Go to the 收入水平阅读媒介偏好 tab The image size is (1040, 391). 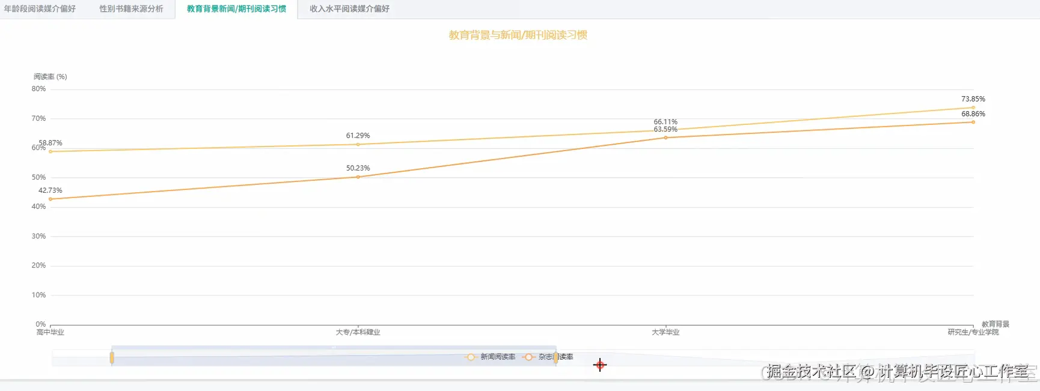tap(349, 9)
